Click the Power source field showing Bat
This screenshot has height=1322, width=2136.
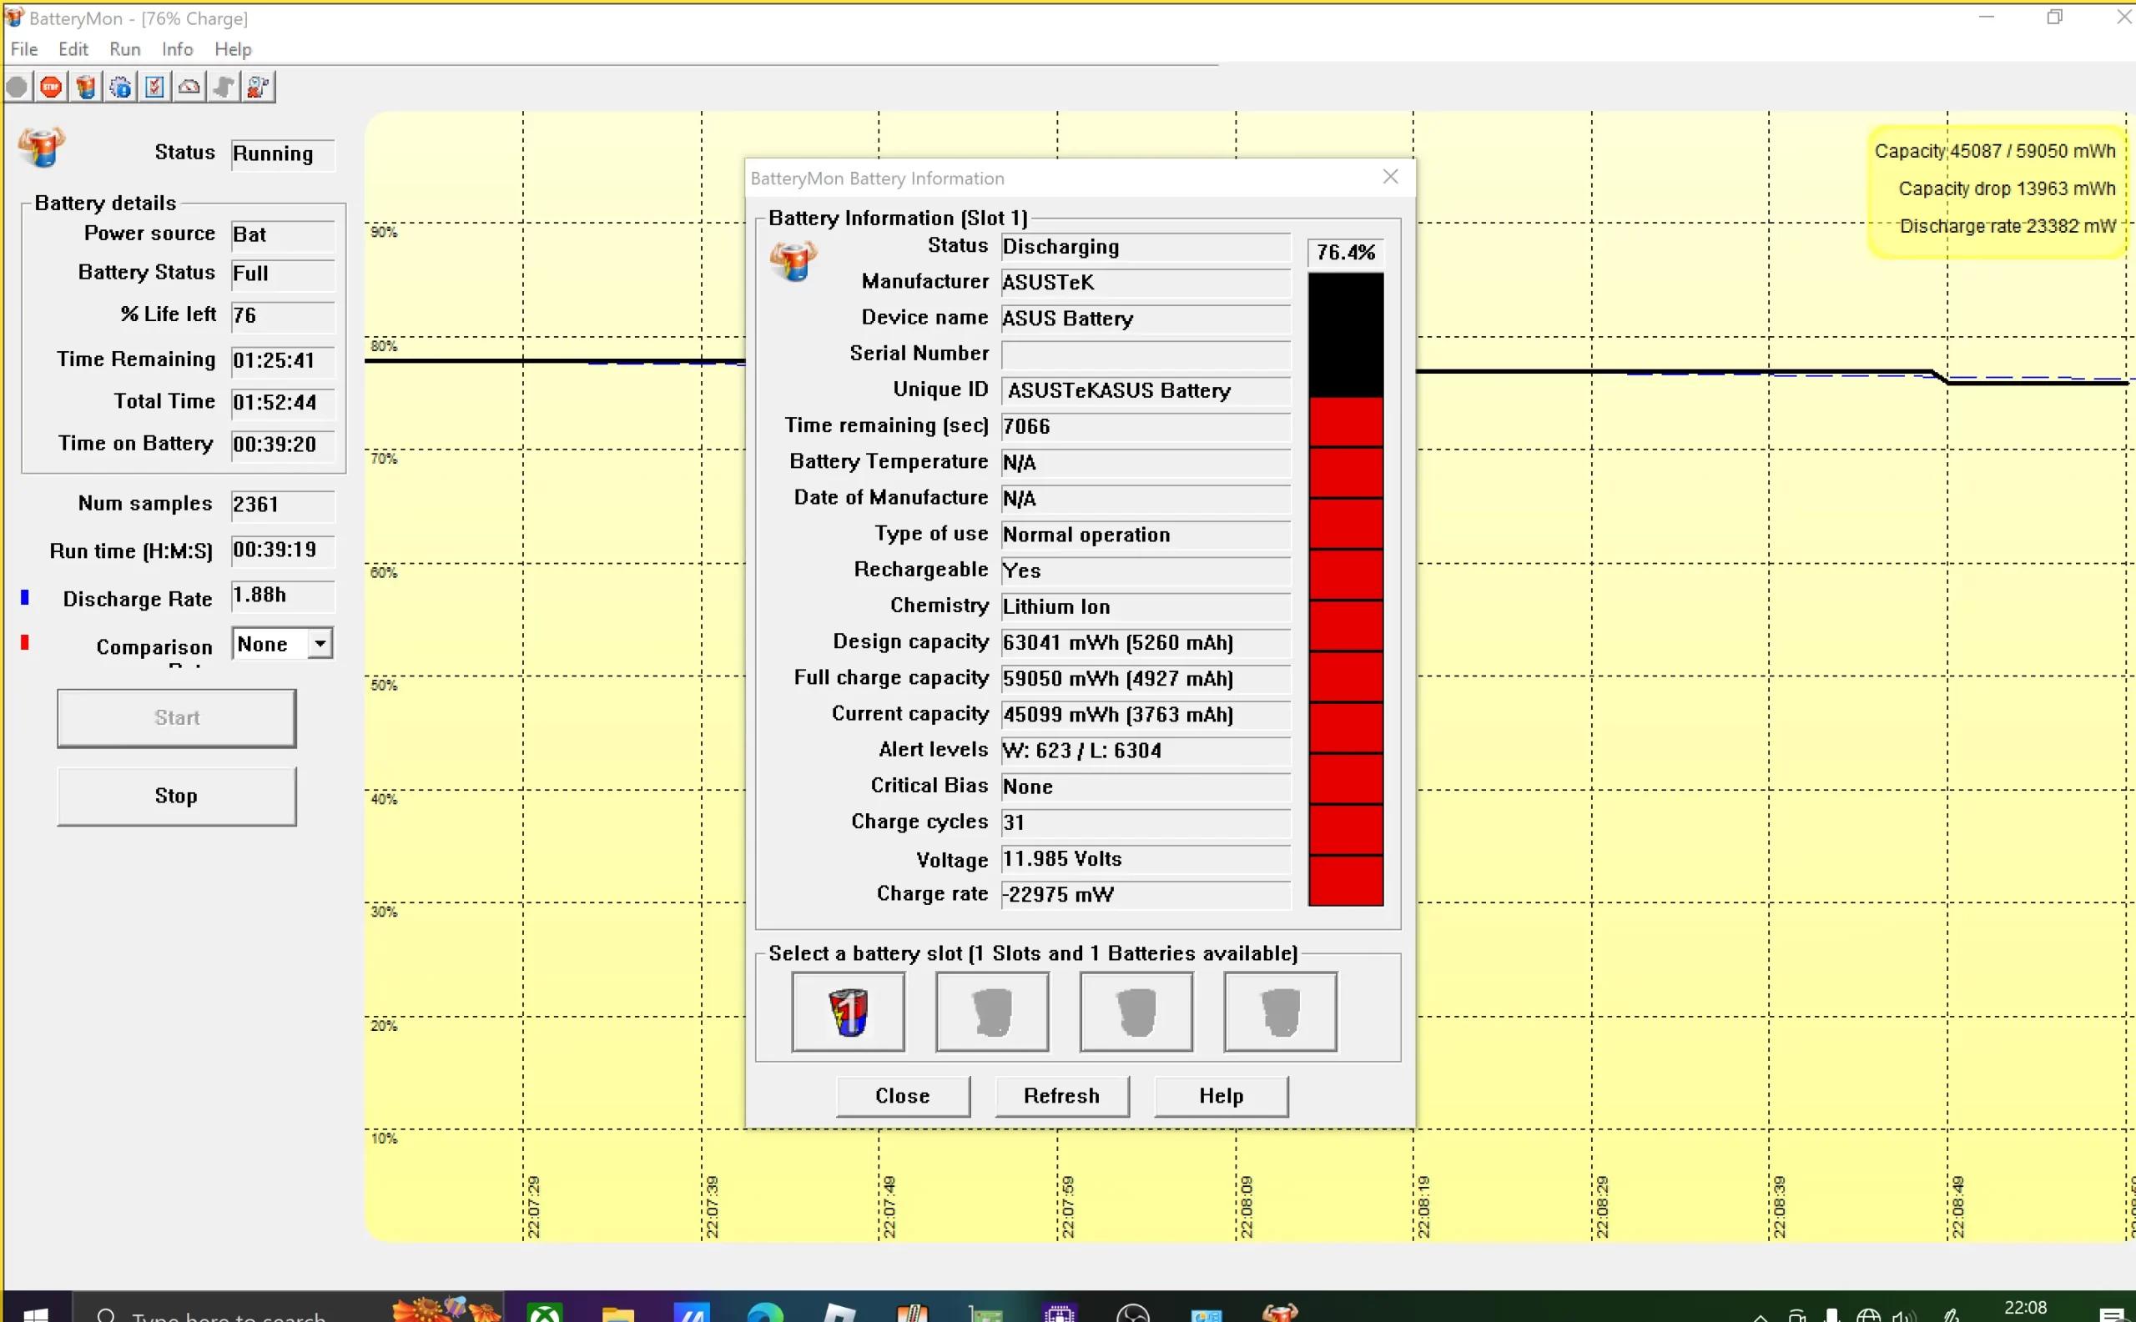pyautogui.click(x=283, y=234)
